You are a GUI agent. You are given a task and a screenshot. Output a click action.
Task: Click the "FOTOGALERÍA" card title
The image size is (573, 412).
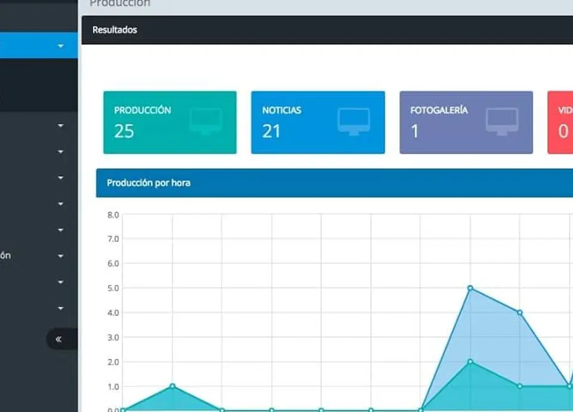point(439,110)
